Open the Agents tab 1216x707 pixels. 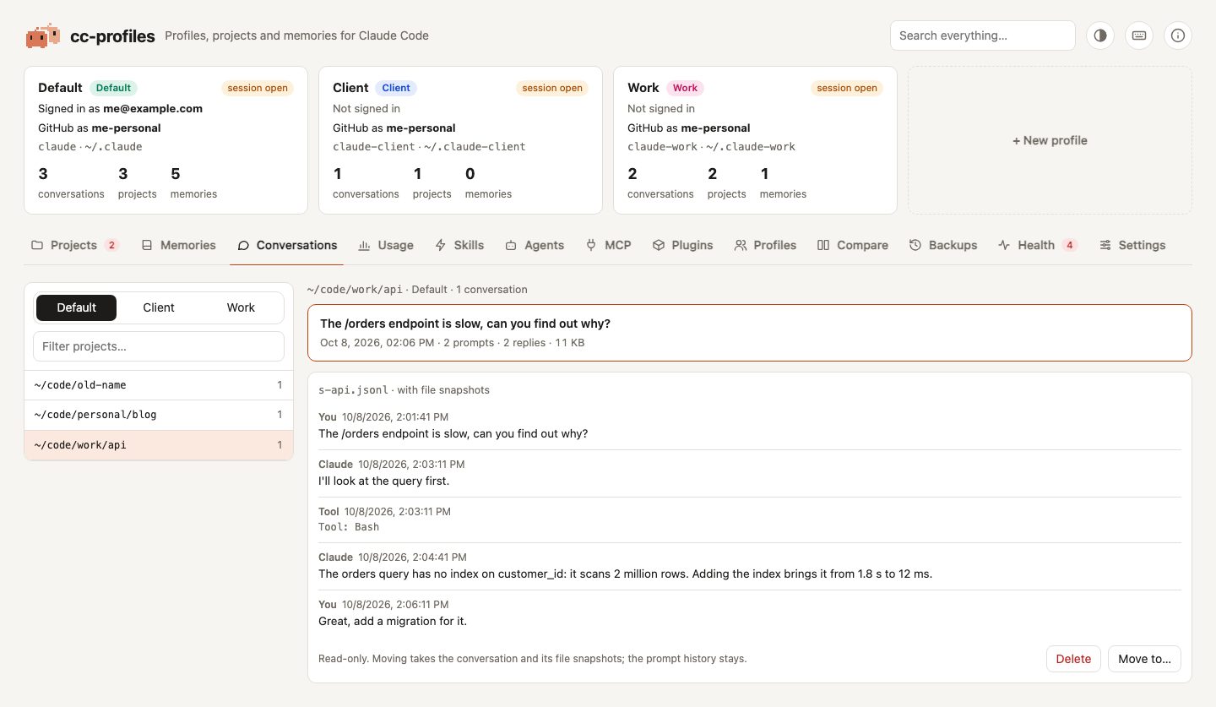click(x=535, y=245)
